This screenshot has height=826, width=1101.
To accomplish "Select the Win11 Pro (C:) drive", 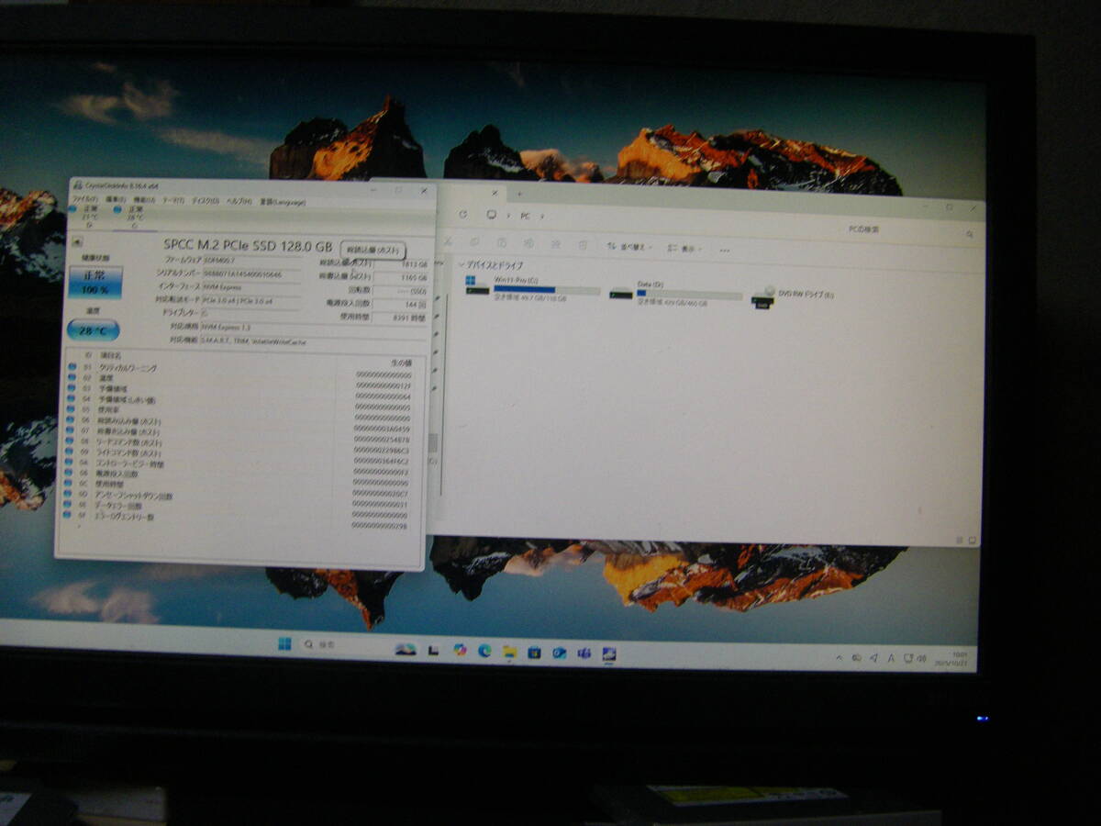I will click(532, 287).
